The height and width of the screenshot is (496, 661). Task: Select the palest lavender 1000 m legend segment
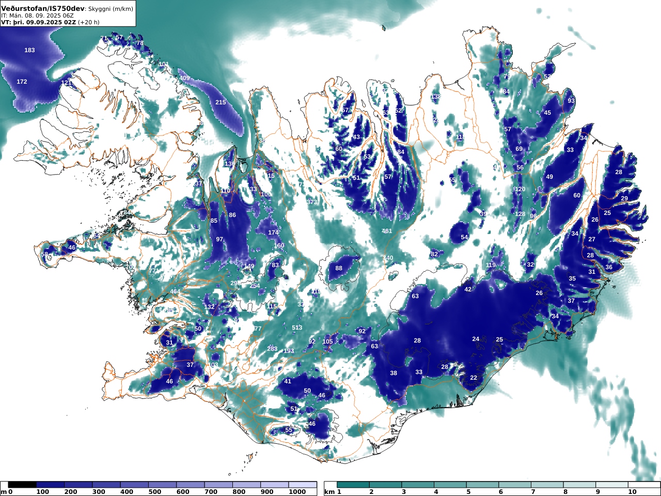coord(303,485)
